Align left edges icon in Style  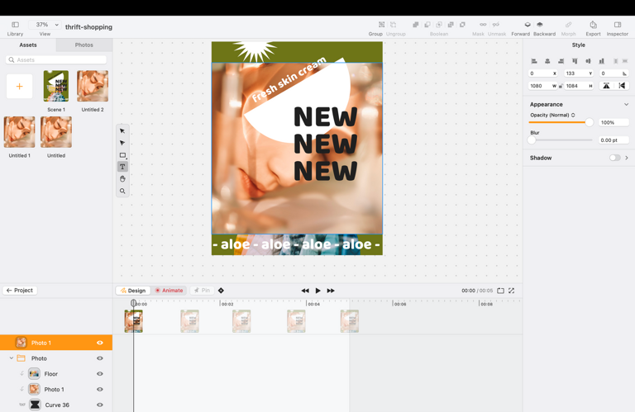tap(534, 61)
